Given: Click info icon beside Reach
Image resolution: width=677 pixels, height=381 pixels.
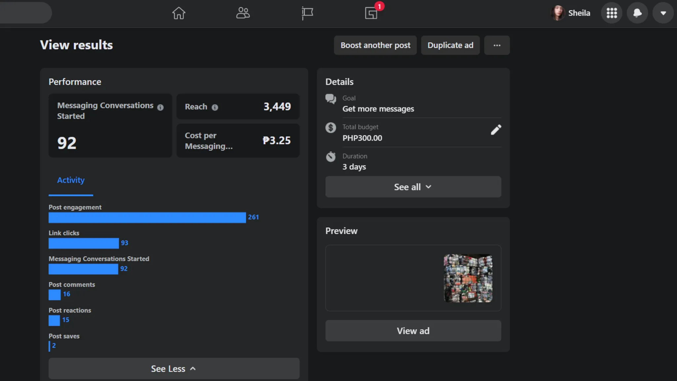Looking at the screenshot, I should [x=215, y=107].
